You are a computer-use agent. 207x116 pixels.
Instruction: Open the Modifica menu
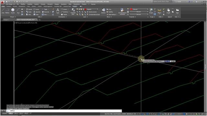[23, 4]
